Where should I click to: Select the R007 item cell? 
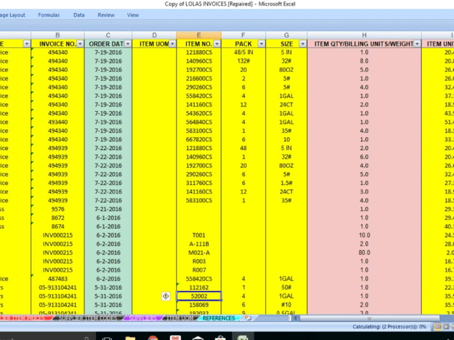tap(199, 270)
